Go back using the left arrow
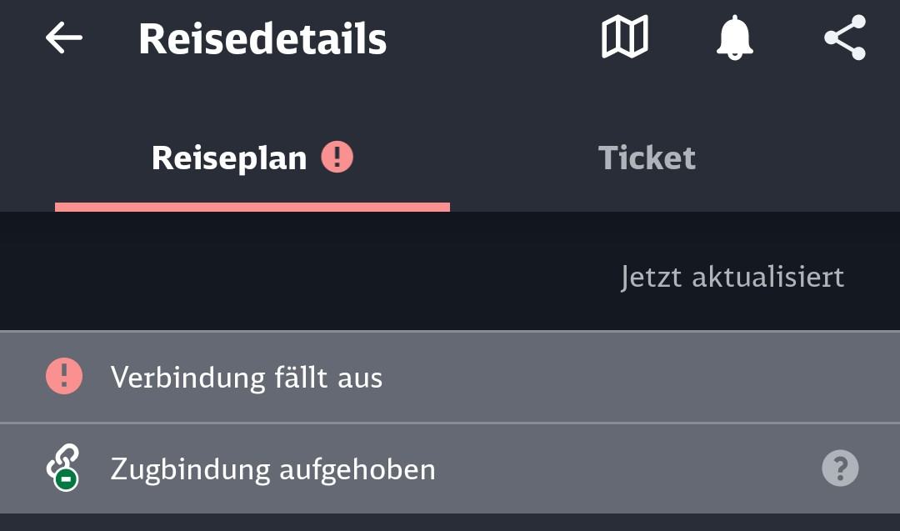Image resolution: width=900 pixels, height=531 pixels. click(x=63, y=38)
